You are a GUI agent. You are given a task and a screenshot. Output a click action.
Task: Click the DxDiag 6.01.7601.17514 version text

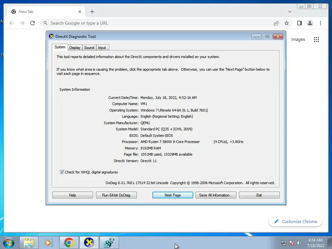tap(137, 183)
